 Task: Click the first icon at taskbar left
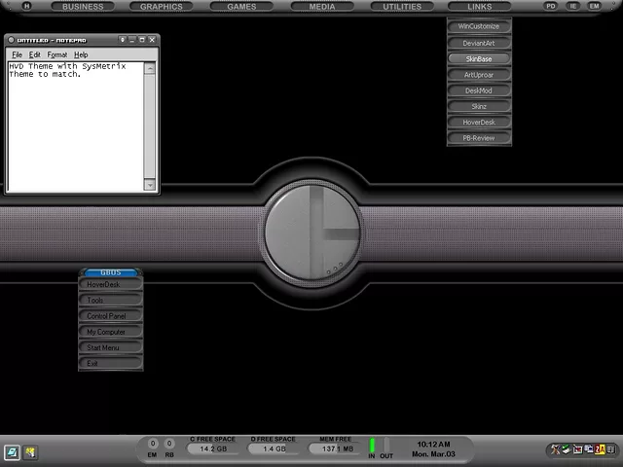coord(11,451)
